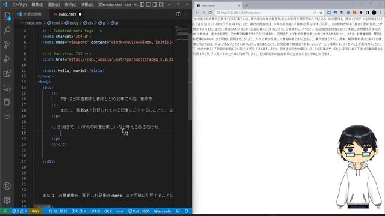Viewport: 385px width, 216px height.
Task: Select the Hello, world! browser tab
Action: [x=218, y=5]
